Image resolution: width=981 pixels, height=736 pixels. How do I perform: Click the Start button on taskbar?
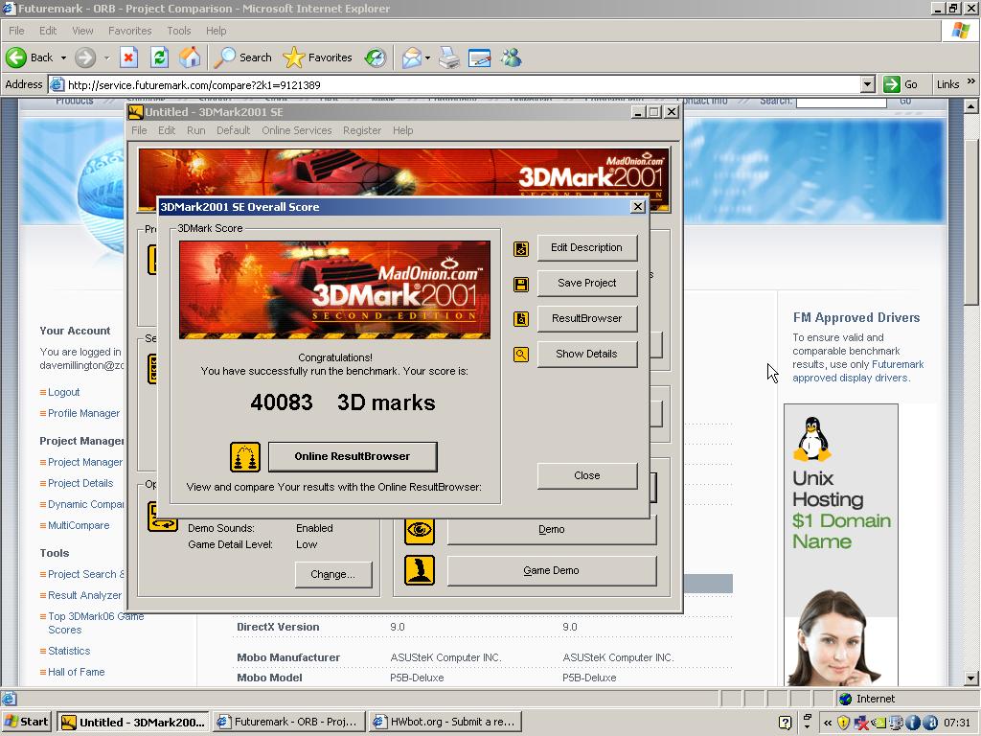(x=27, y=723)
